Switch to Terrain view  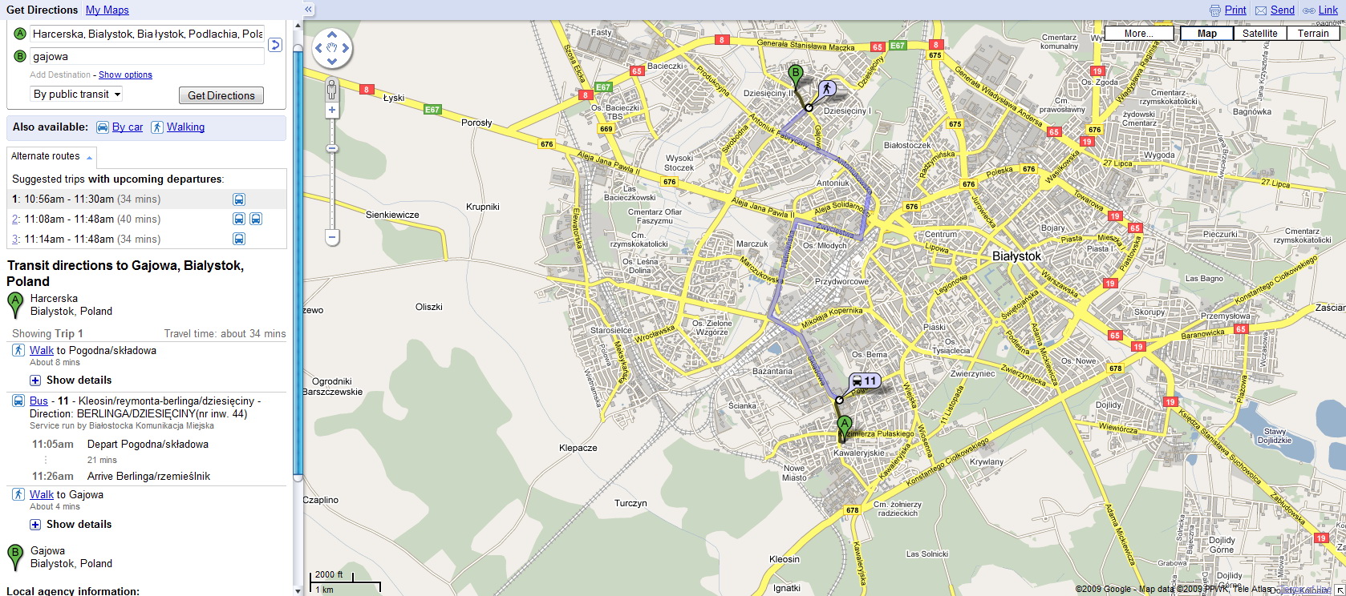click(x=1313, y=34)
